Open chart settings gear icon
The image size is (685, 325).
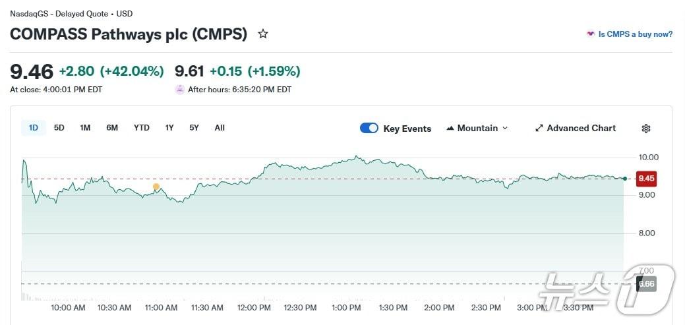coord(646,129)
